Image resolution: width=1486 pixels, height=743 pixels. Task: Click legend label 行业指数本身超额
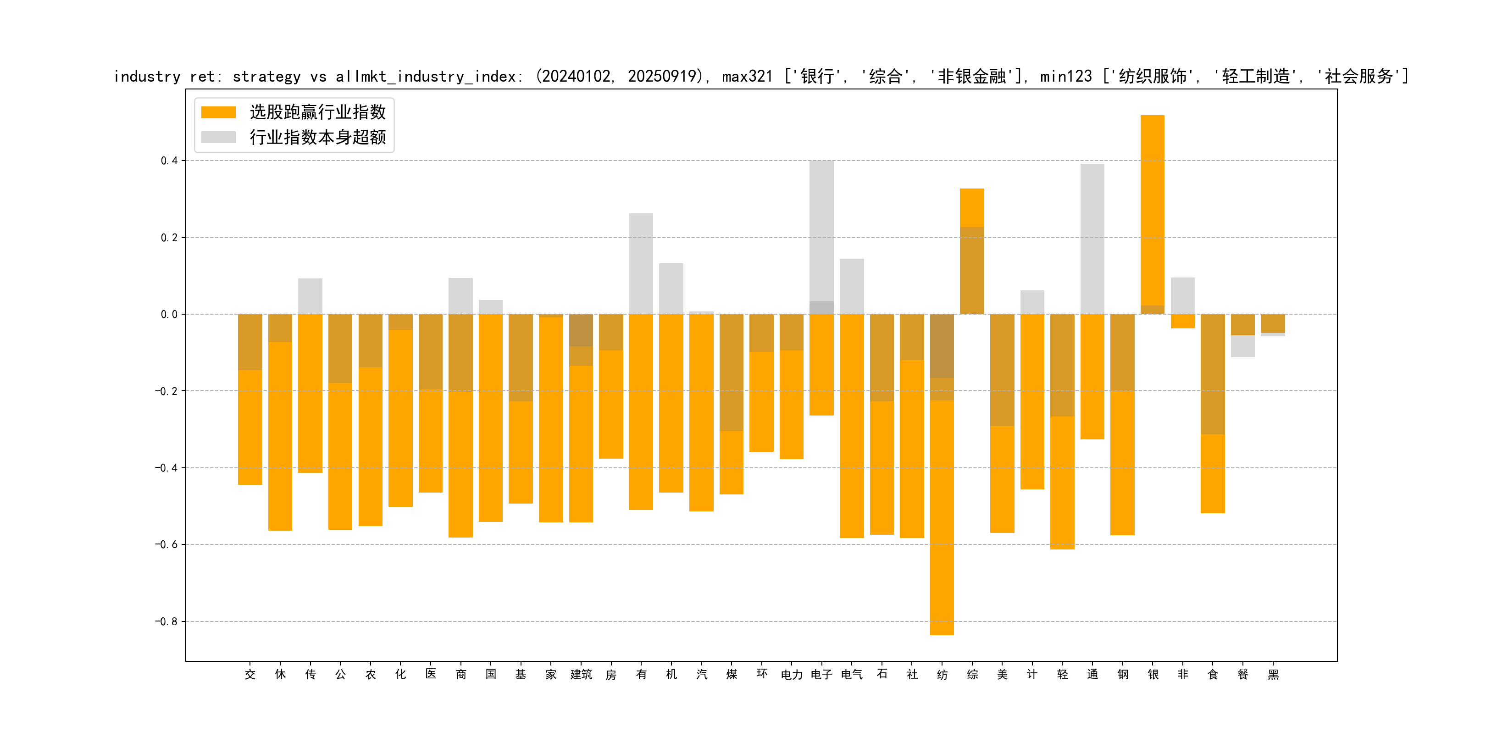click(x=317, y=137)
